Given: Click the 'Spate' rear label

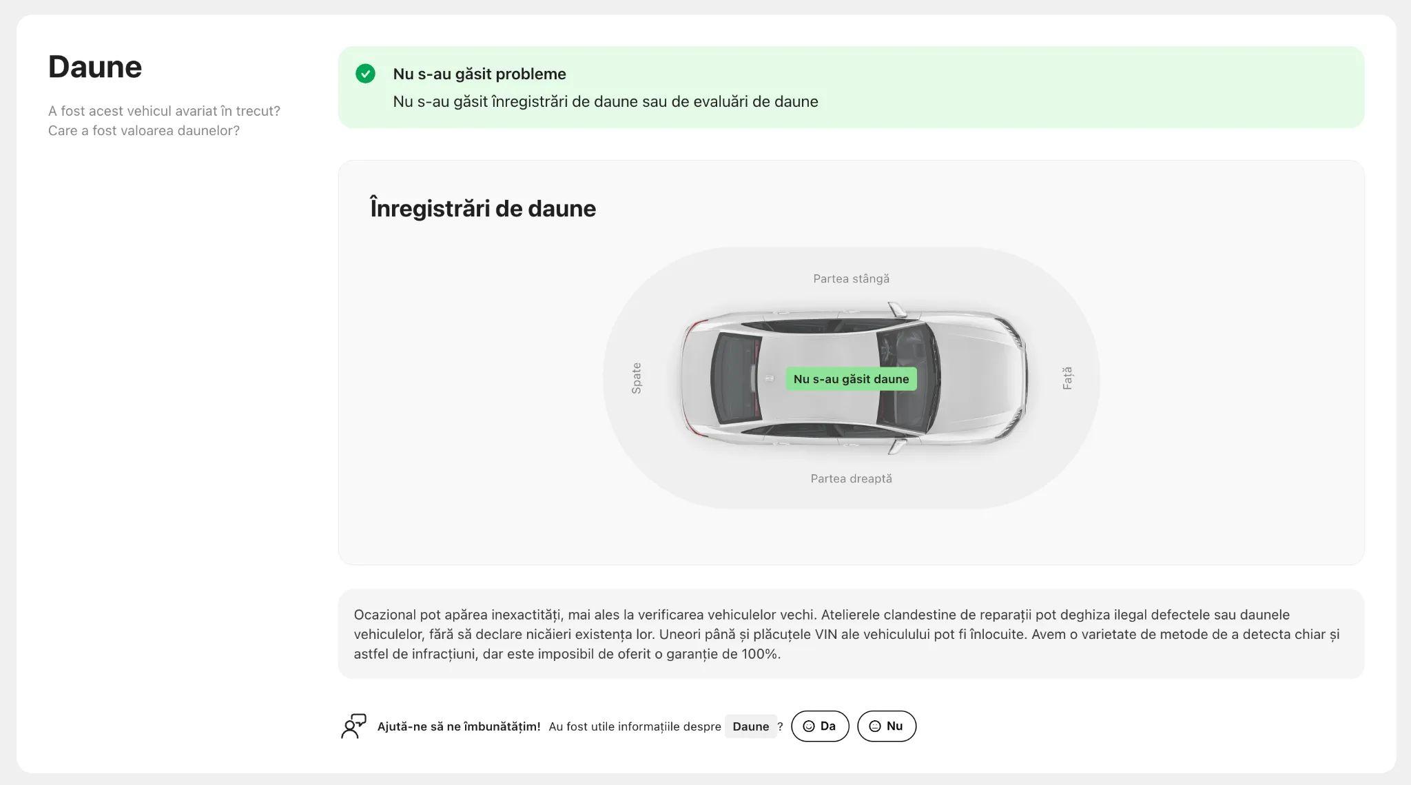Looking at the screenshot, I should pyautogui.click(x=637, y=378).
